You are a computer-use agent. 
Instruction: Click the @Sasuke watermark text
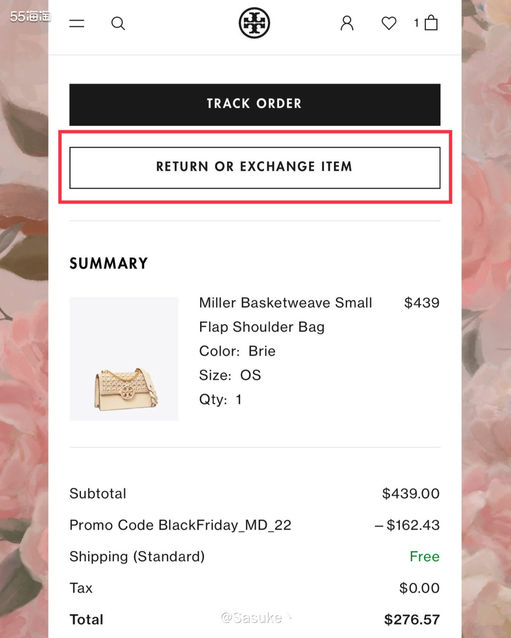[x=252, y=618]
